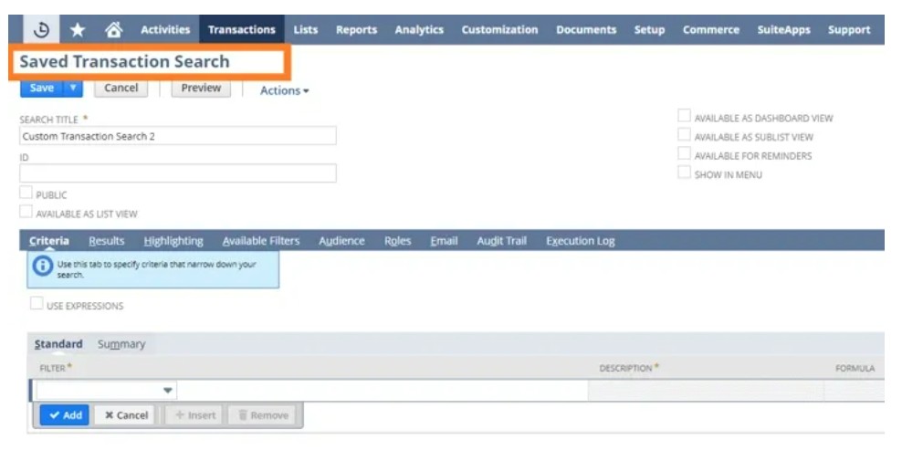The width and height of the screenshot is (902, 450).
Task: Open the Commerce menu
Action: (x=711, y=30)
